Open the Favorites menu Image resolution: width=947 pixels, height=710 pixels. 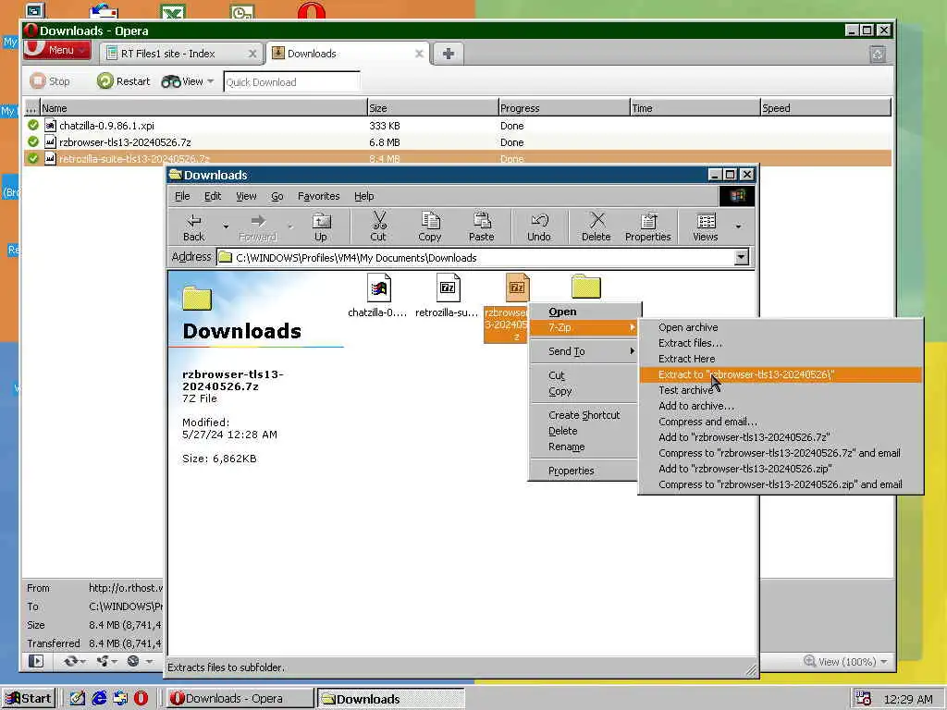coord(319,196)
